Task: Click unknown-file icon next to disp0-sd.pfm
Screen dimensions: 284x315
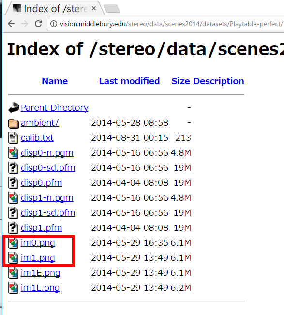Action: (13, 168)
